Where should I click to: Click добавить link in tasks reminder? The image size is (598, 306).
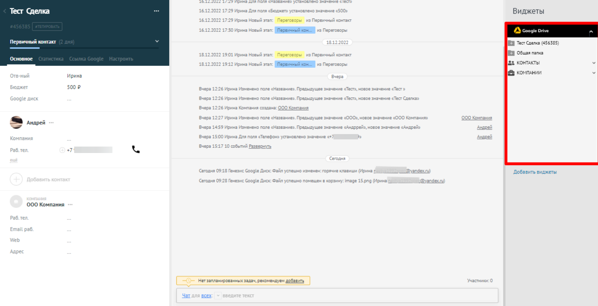coord(295,281)
